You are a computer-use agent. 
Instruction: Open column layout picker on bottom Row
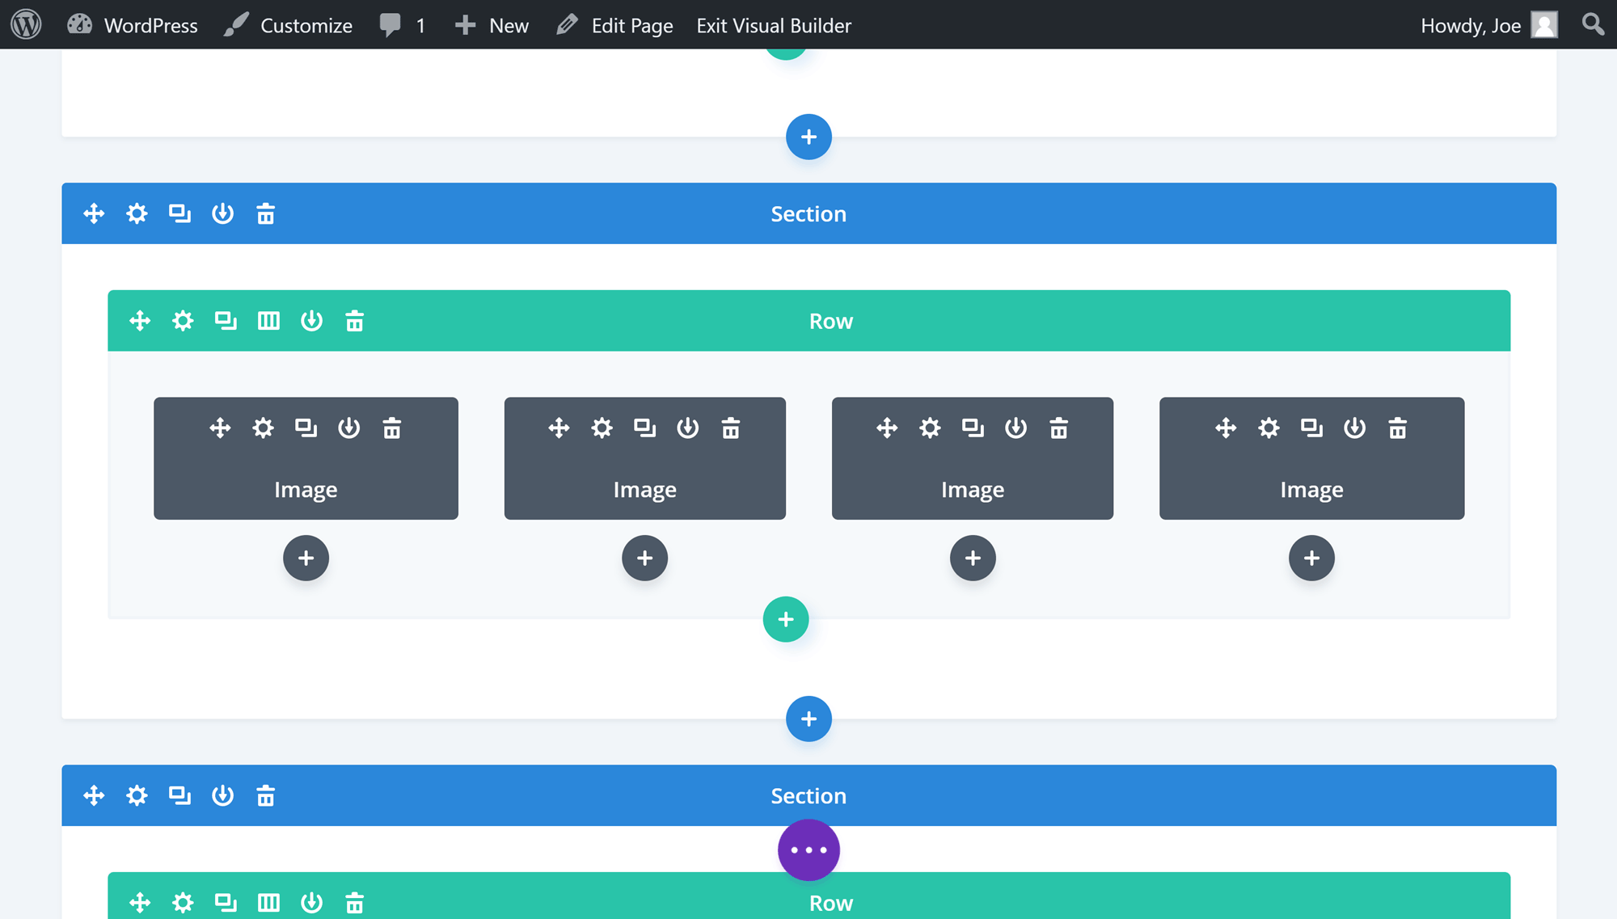coord(269,902)
